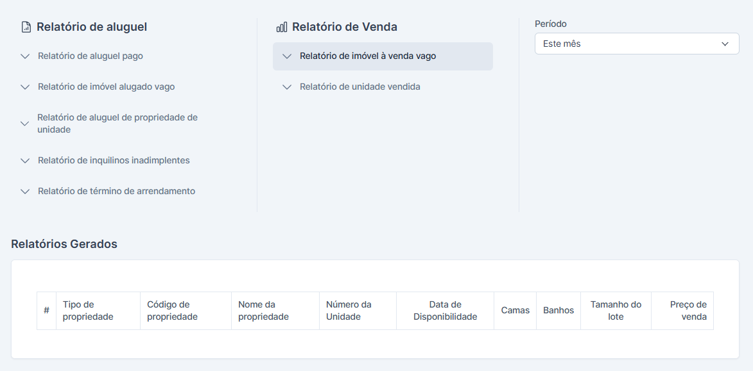Select Relatório de aluguel pago report
Screen dimensions: 753x371
click(91, 56)
